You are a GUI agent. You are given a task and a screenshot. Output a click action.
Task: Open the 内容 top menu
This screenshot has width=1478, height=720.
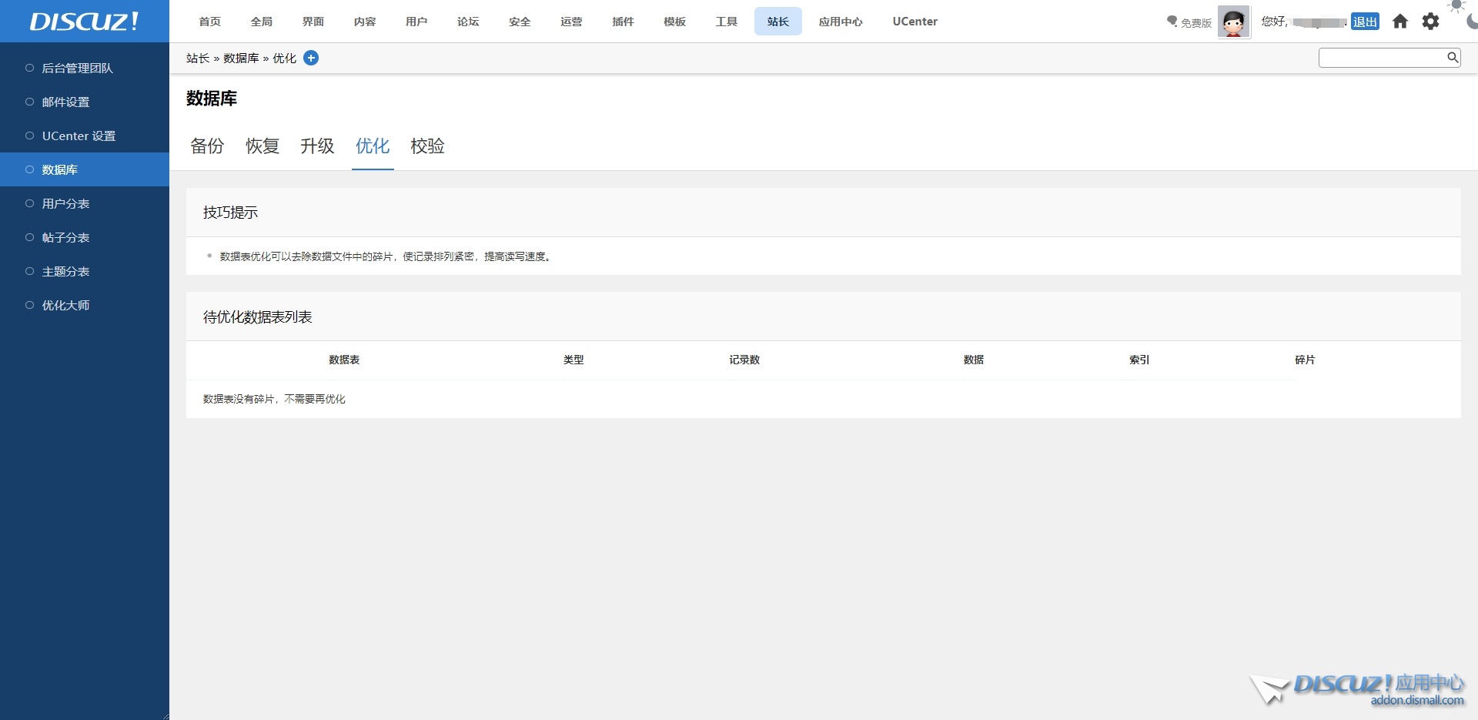pyautogui.click(x=365, y=22)
